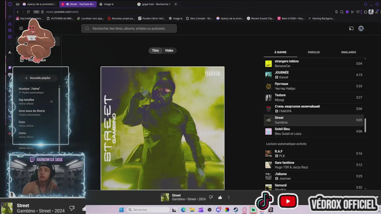Open the AUTOWIN de MIN bookmark
The height and width of the screenshot is (214, 381).
[60, 18]
